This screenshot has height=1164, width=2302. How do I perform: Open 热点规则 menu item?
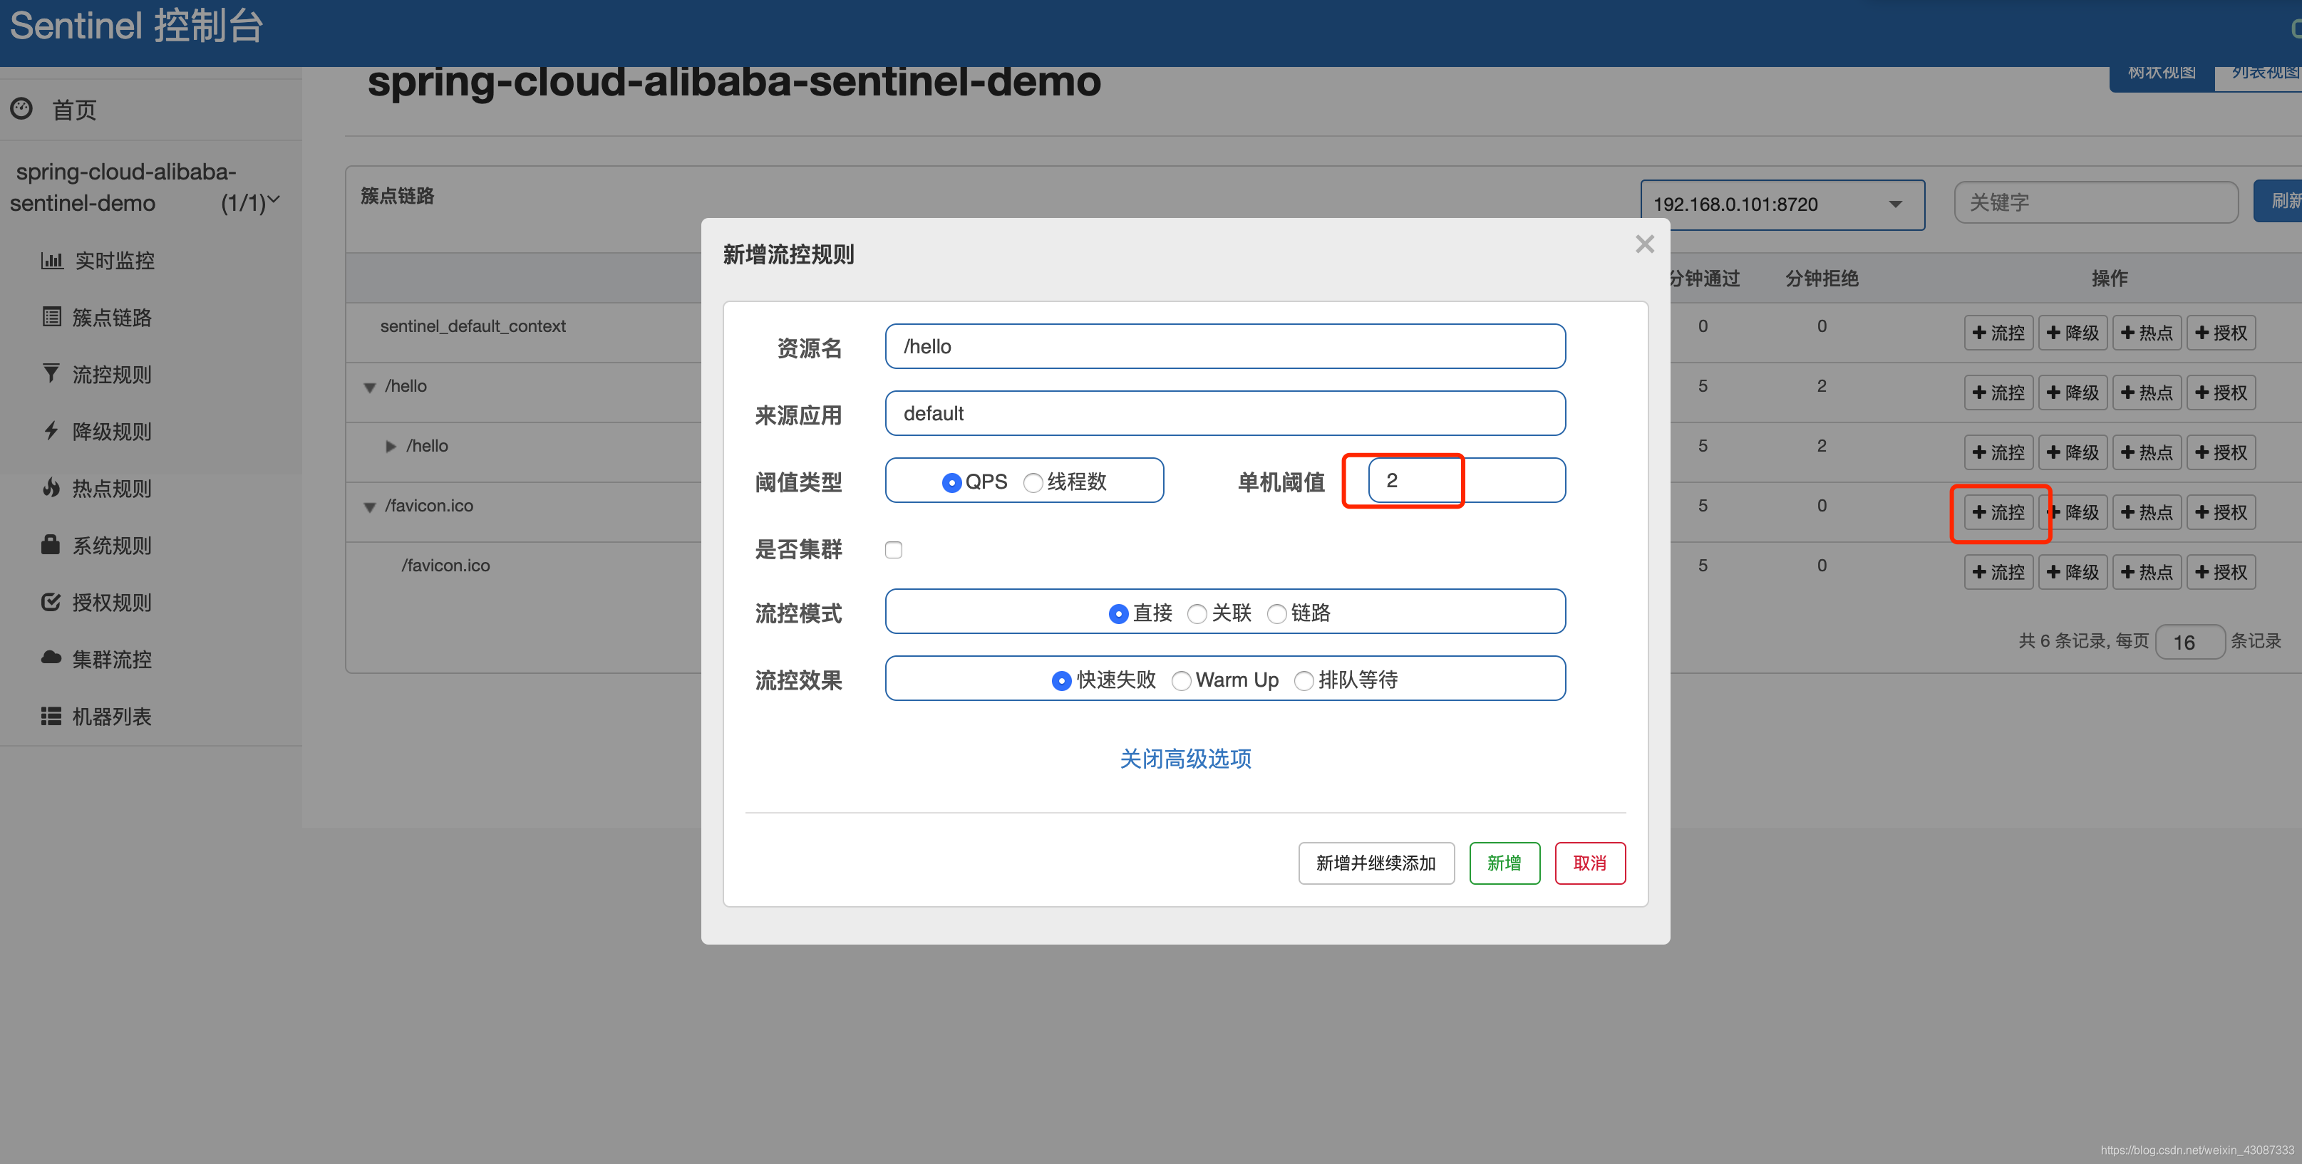point(112,489)
